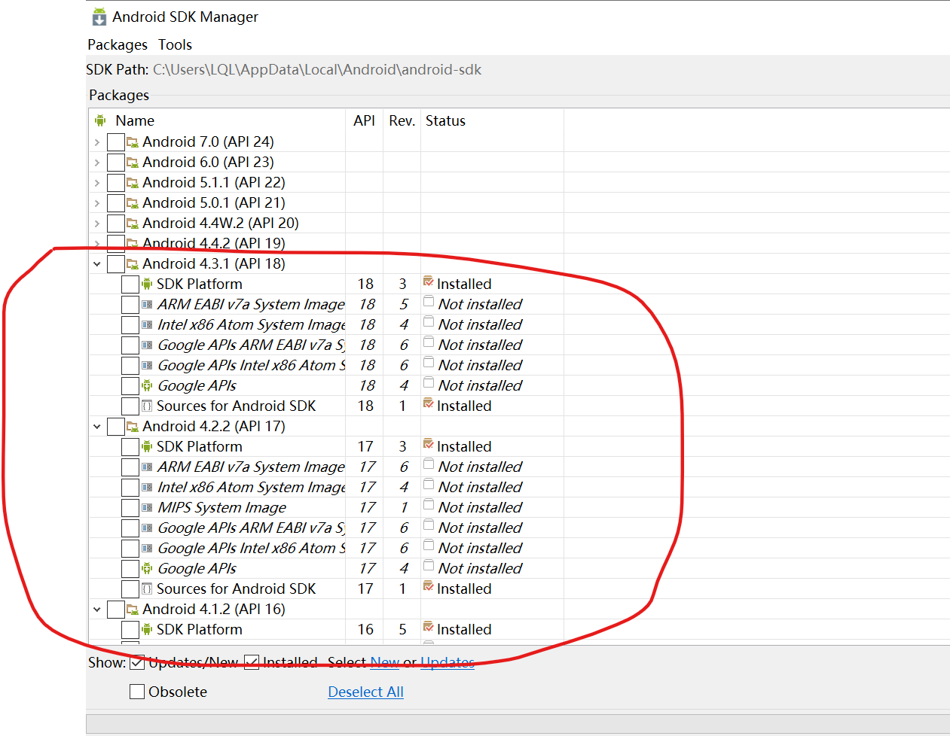Click the Installed status icon for SDK Platform API 18
The height and width of the screenshot is (736, 950).
(x=429, y=281)
